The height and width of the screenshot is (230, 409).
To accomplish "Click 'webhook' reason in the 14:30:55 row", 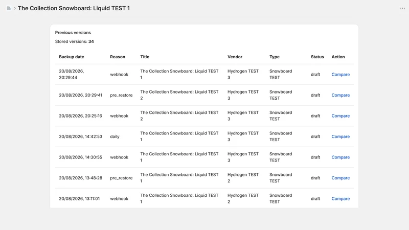I will coord(119,157).
